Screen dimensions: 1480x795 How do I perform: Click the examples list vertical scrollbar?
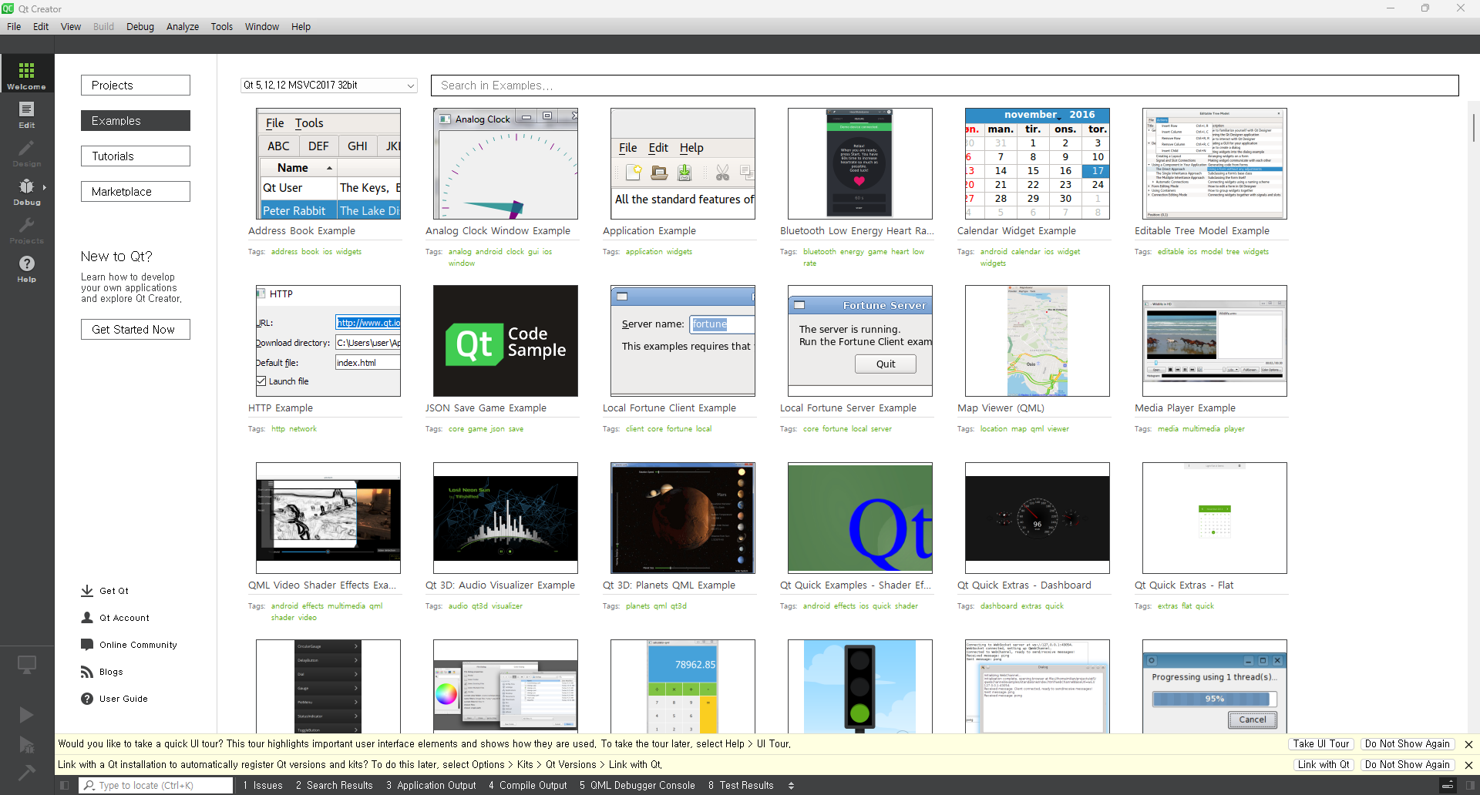(x=1474, y=128)
